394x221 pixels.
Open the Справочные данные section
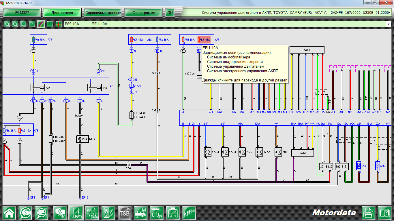(x=103, y=13)
